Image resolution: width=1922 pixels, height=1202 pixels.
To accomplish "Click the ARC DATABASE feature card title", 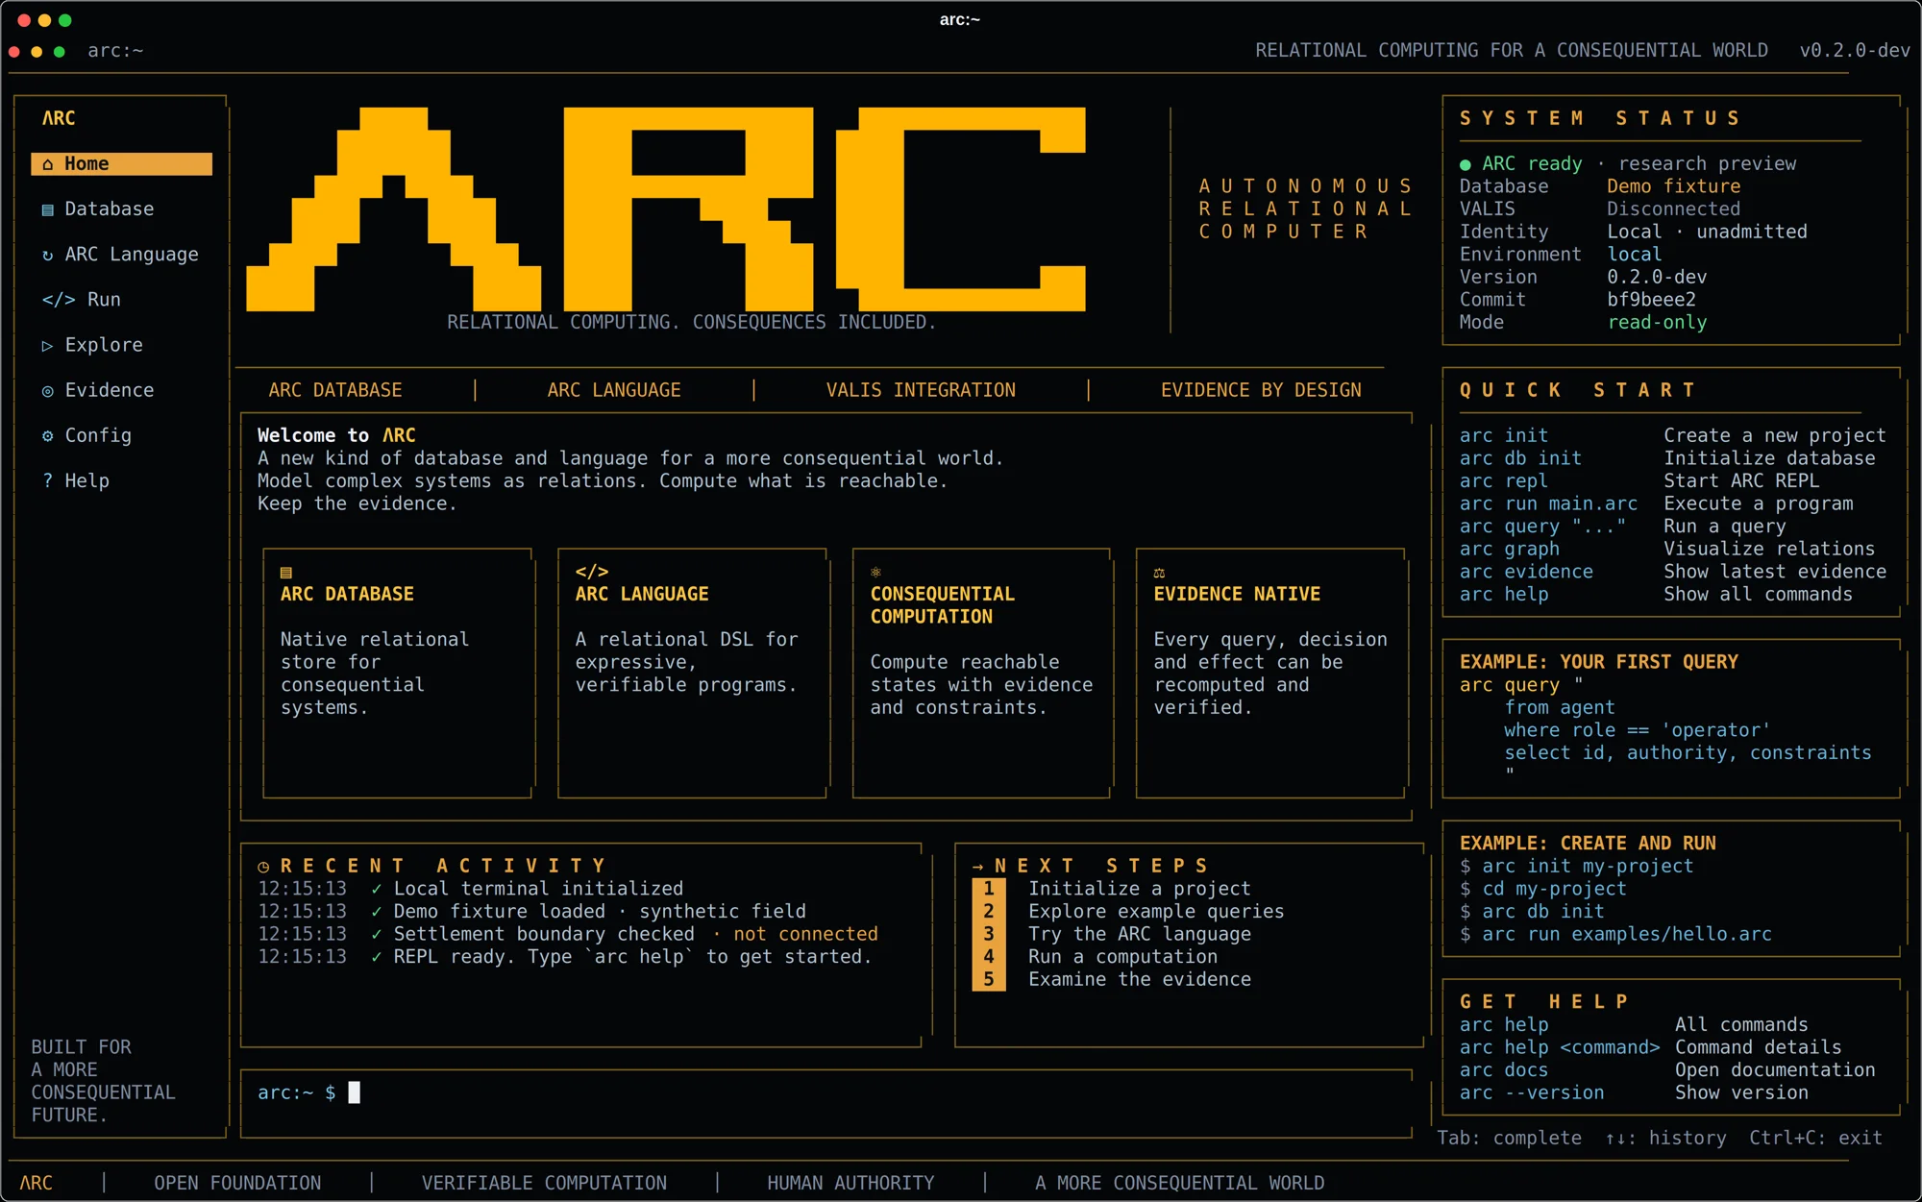I will tap(347, 594).
